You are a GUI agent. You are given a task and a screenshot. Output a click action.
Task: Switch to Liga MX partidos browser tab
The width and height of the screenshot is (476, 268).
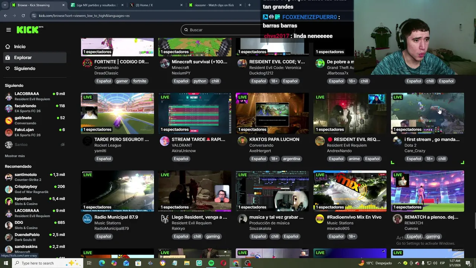click(97, 5)
